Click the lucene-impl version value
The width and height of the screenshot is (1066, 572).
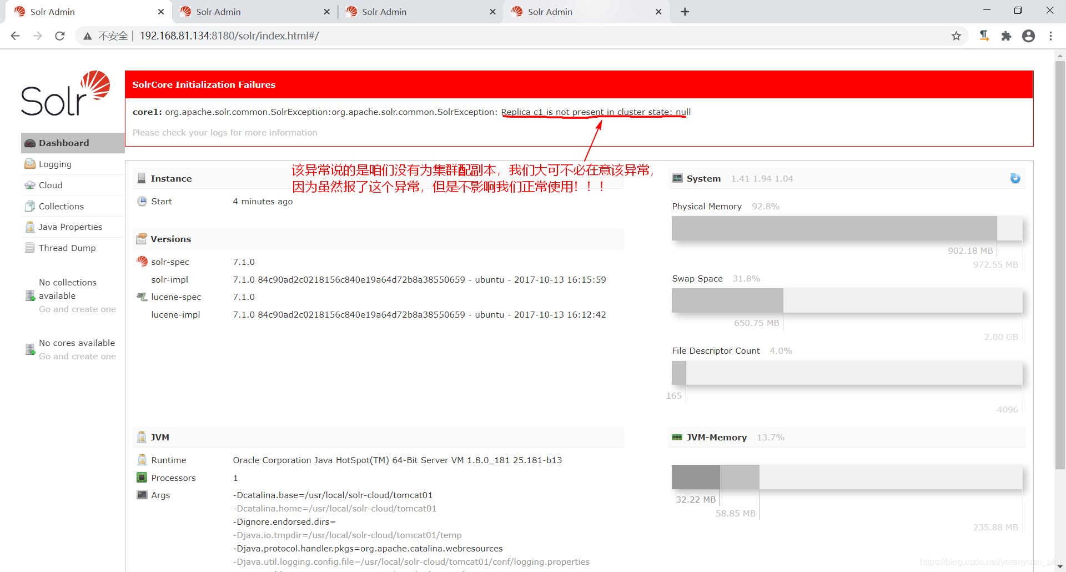point(419,314)
